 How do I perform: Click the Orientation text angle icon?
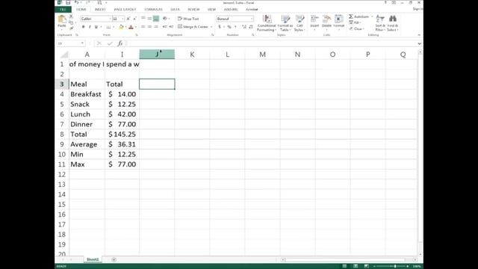165,19
